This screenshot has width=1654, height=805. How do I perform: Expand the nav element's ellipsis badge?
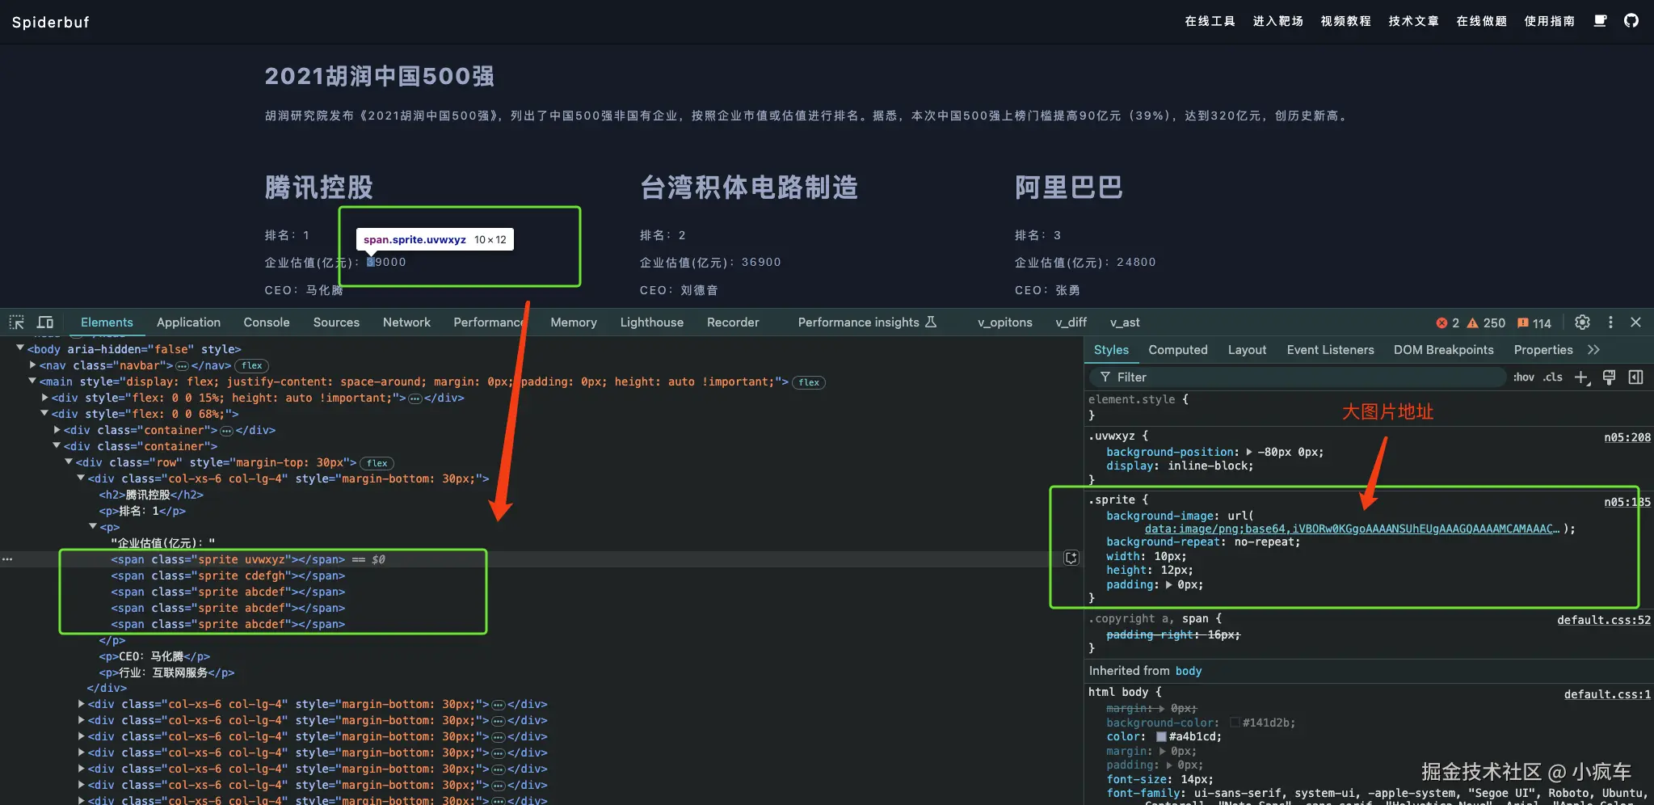183,366
